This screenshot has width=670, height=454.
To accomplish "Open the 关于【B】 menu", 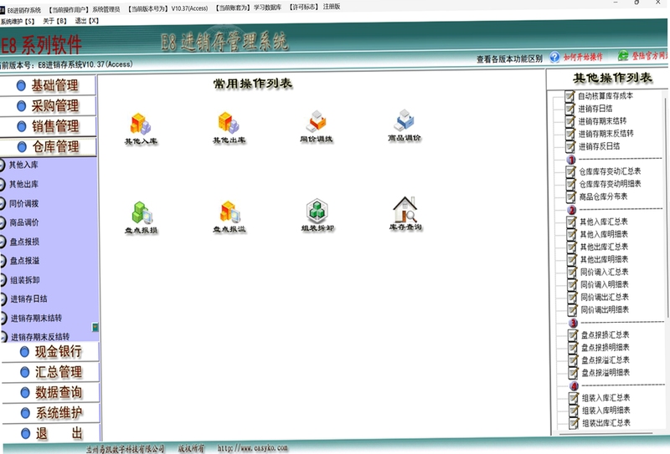I will click(x=54, y=21).
